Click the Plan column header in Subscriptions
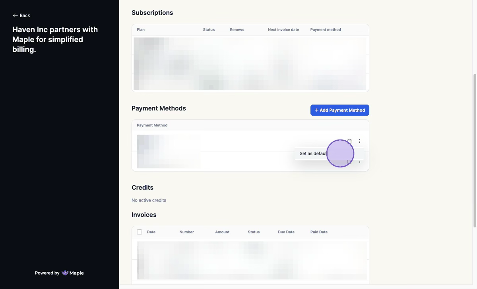477x289 pixels. [x=141, y=30]
